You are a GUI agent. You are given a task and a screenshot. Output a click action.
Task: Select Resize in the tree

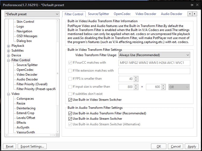point(21,103)
